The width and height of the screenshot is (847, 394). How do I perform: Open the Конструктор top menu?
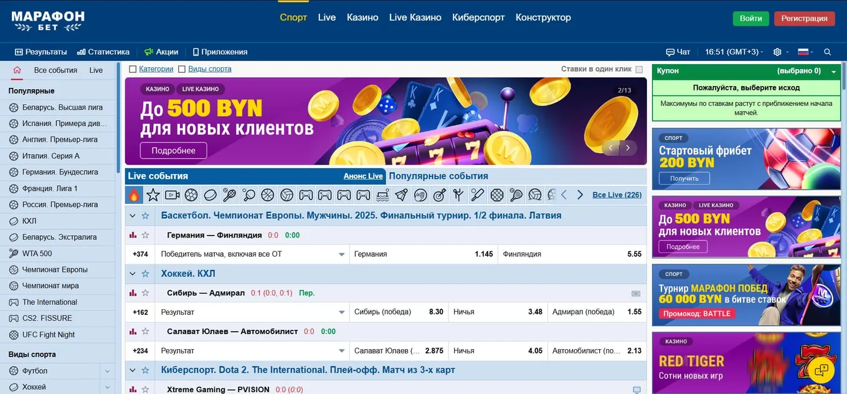[543, 17]
